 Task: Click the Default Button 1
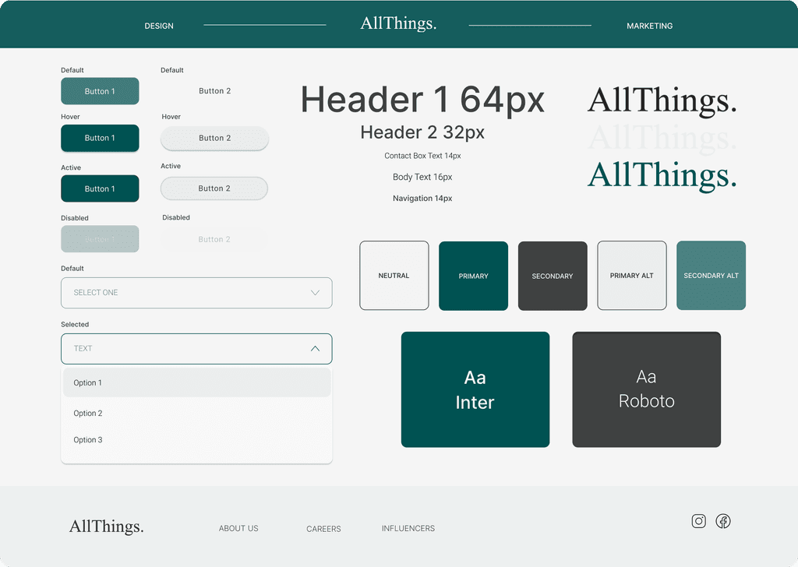point(100,91)
